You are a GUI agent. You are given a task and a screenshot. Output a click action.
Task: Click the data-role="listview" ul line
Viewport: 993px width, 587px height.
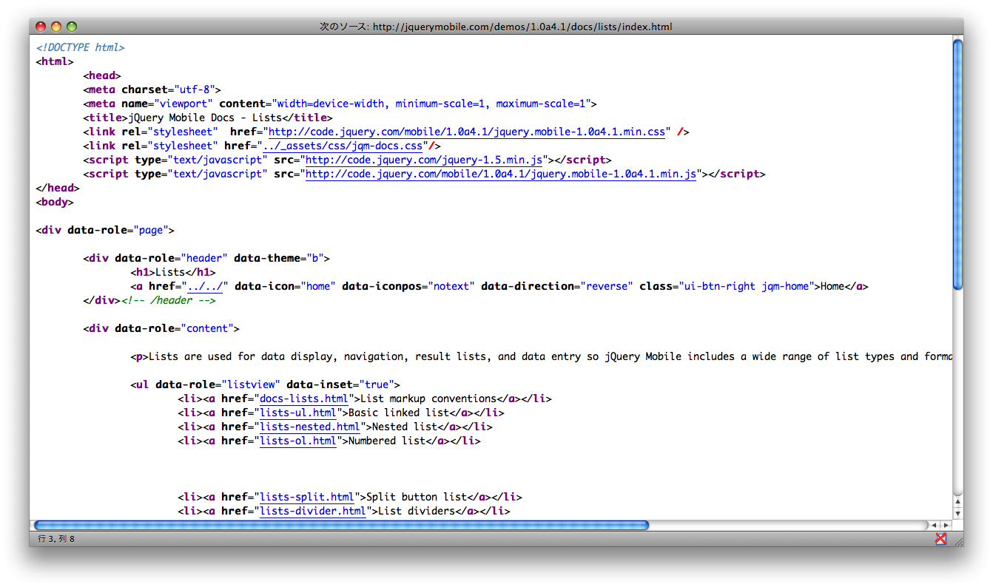coord(266,385)
